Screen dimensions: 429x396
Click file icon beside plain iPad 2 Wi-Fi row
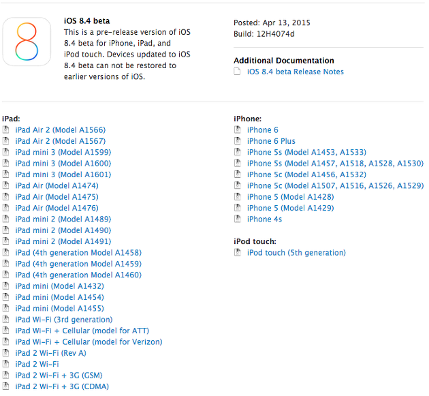click(5, 364)
